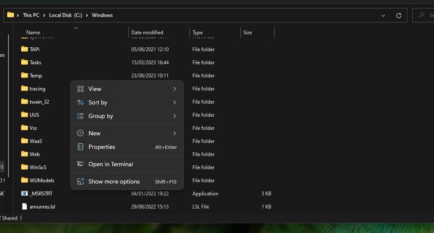Click the View submenu arrow
The width and height of the screenshot is (434, 233).
pos(174,89)
